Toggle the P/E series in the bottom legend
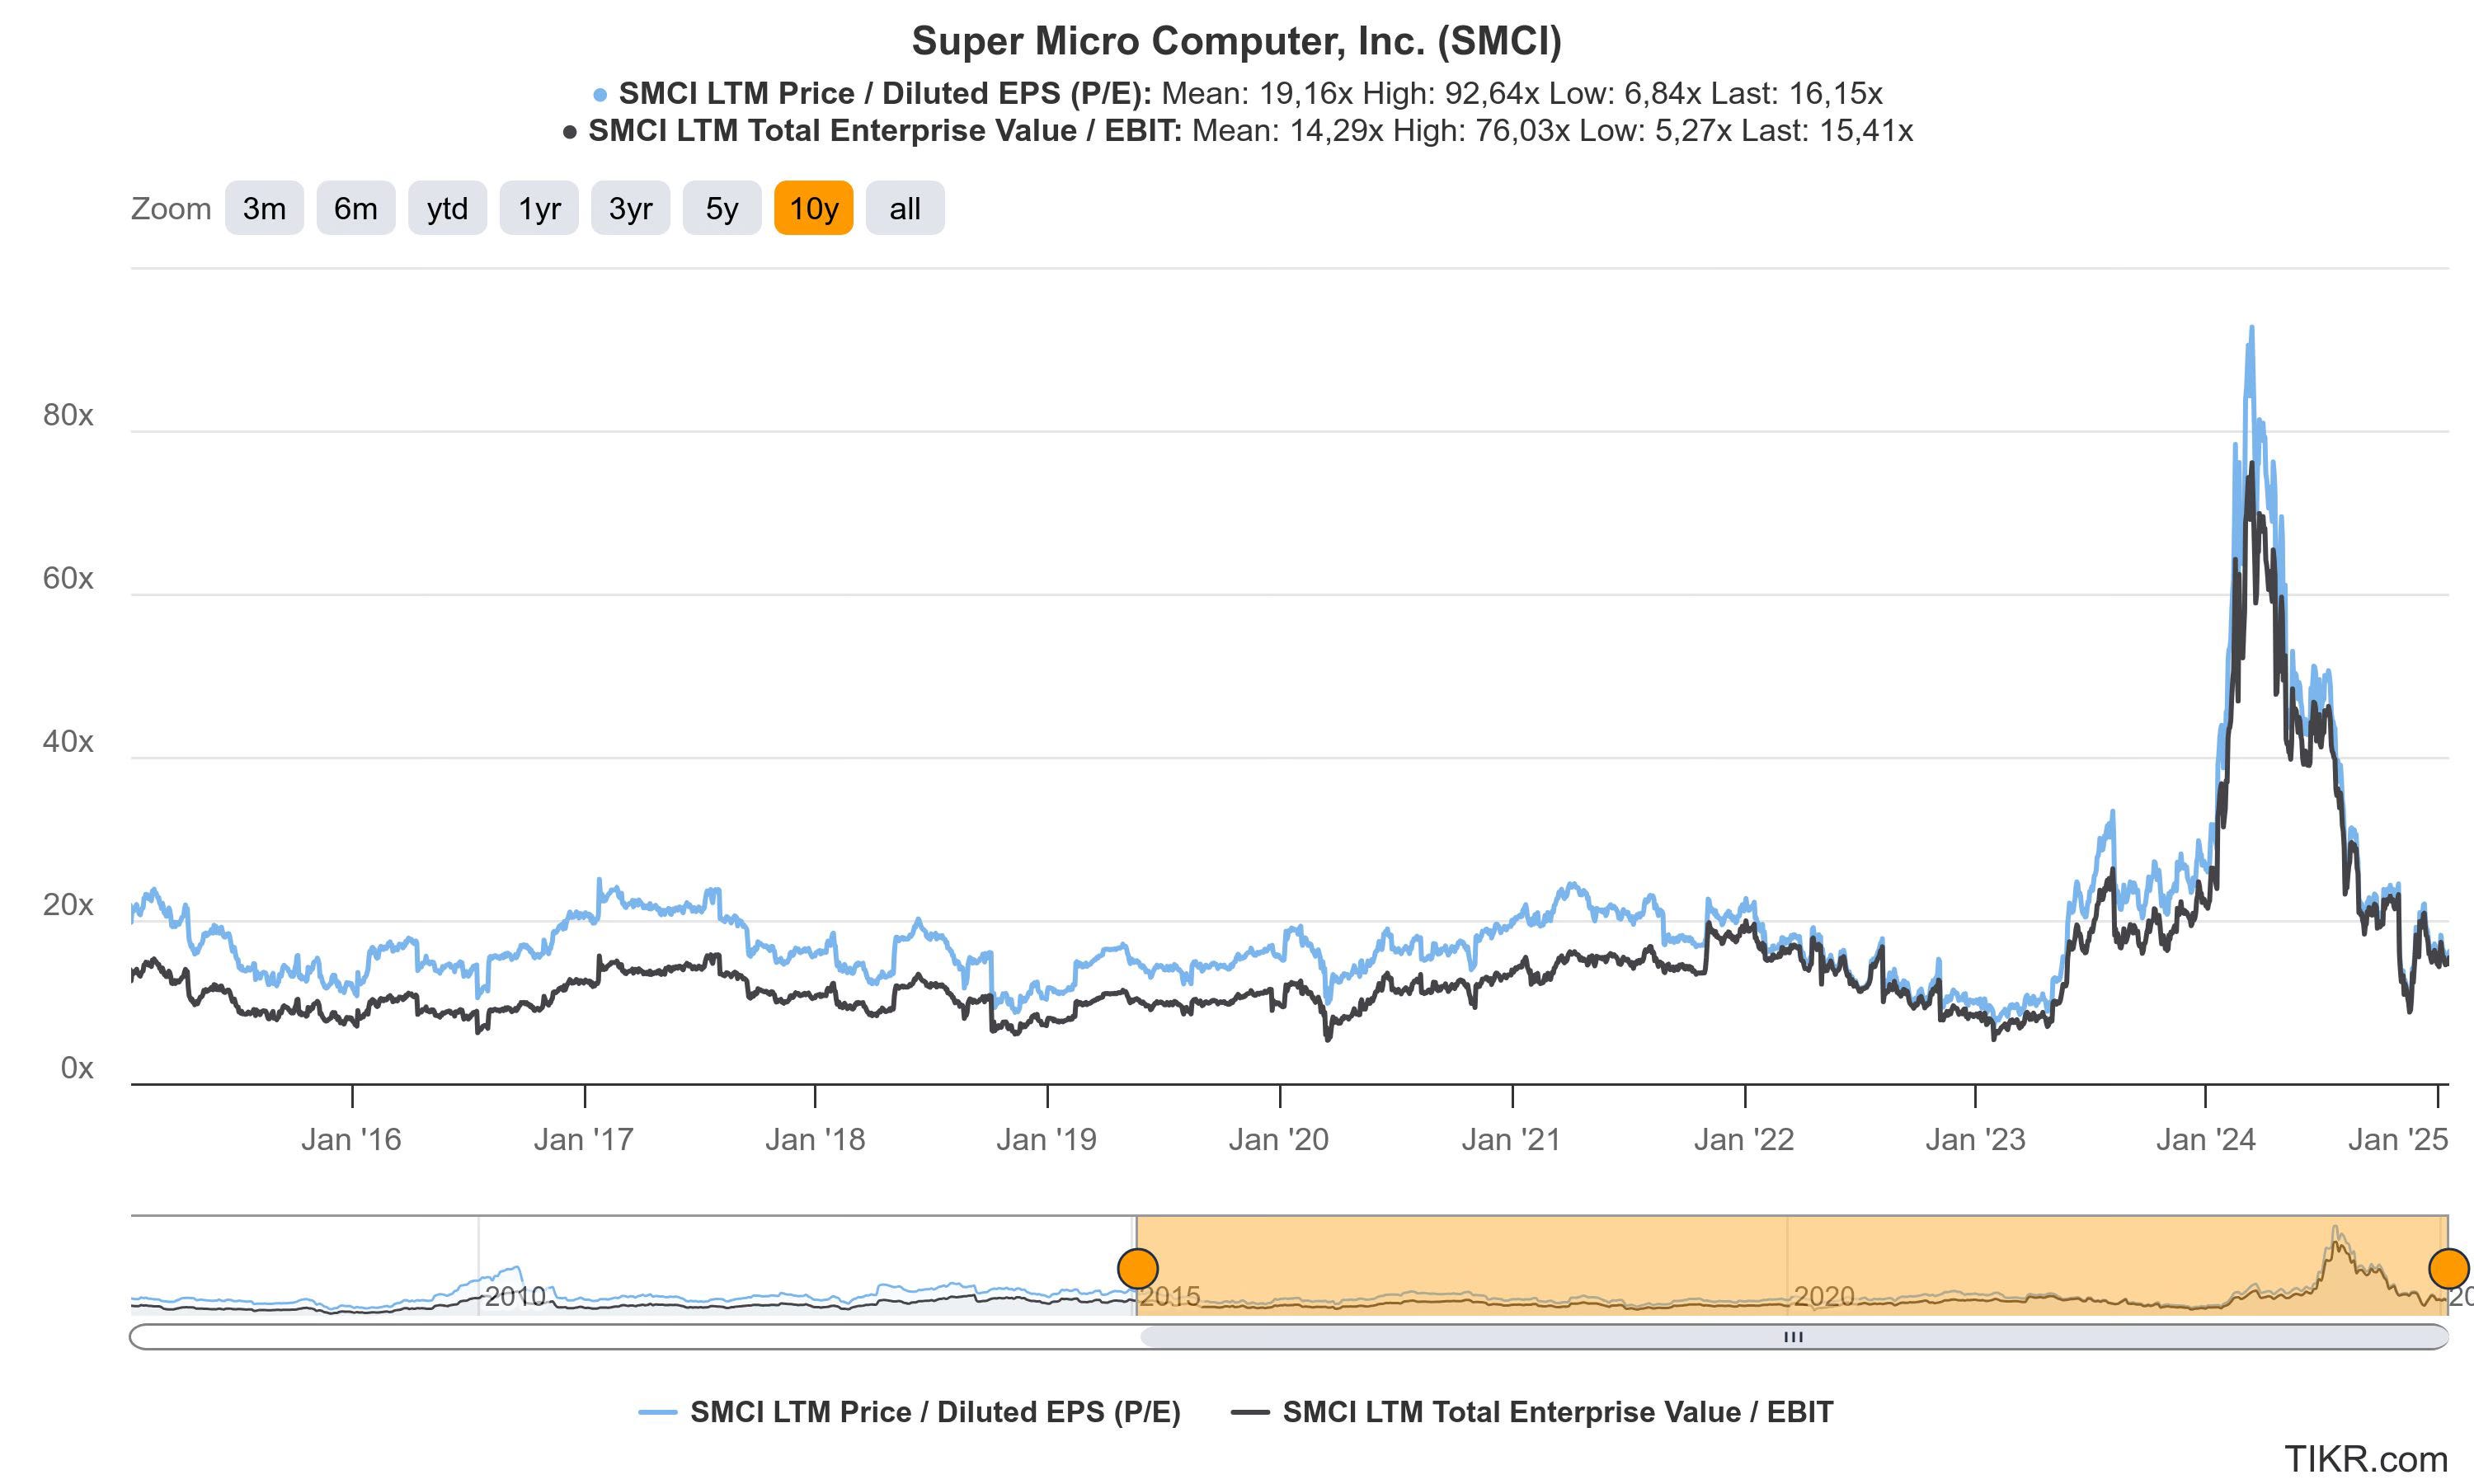The image size is (2474, 1484). coord(910,1412)
